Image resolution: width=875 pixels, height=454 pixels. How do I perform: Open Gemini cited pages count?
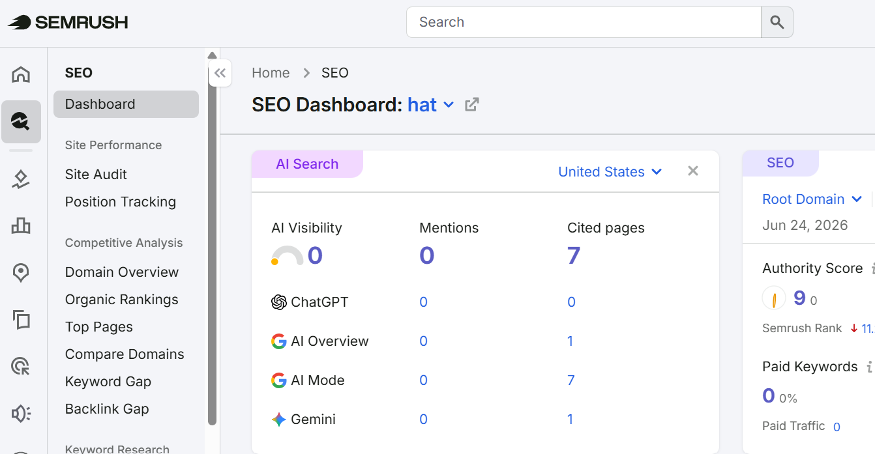[571, 419]
